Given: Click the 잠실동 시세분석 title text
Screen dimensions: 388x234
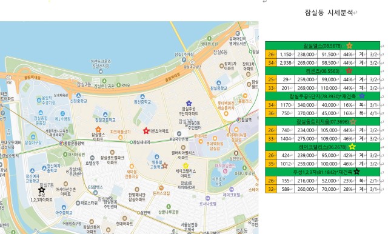Looking at the screenshot, I should pos(329,13).
